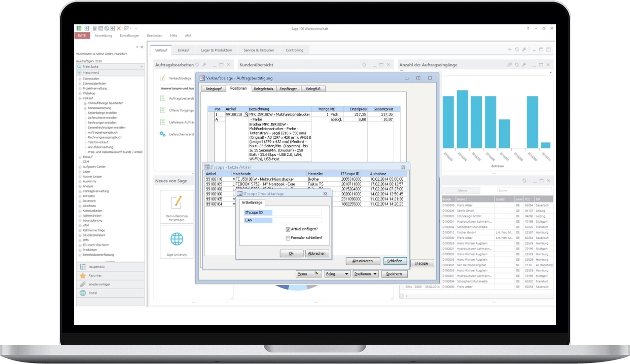
Task: Open the Auftragsbearbeitung panel wrench settings
Action: pos(204,65)
